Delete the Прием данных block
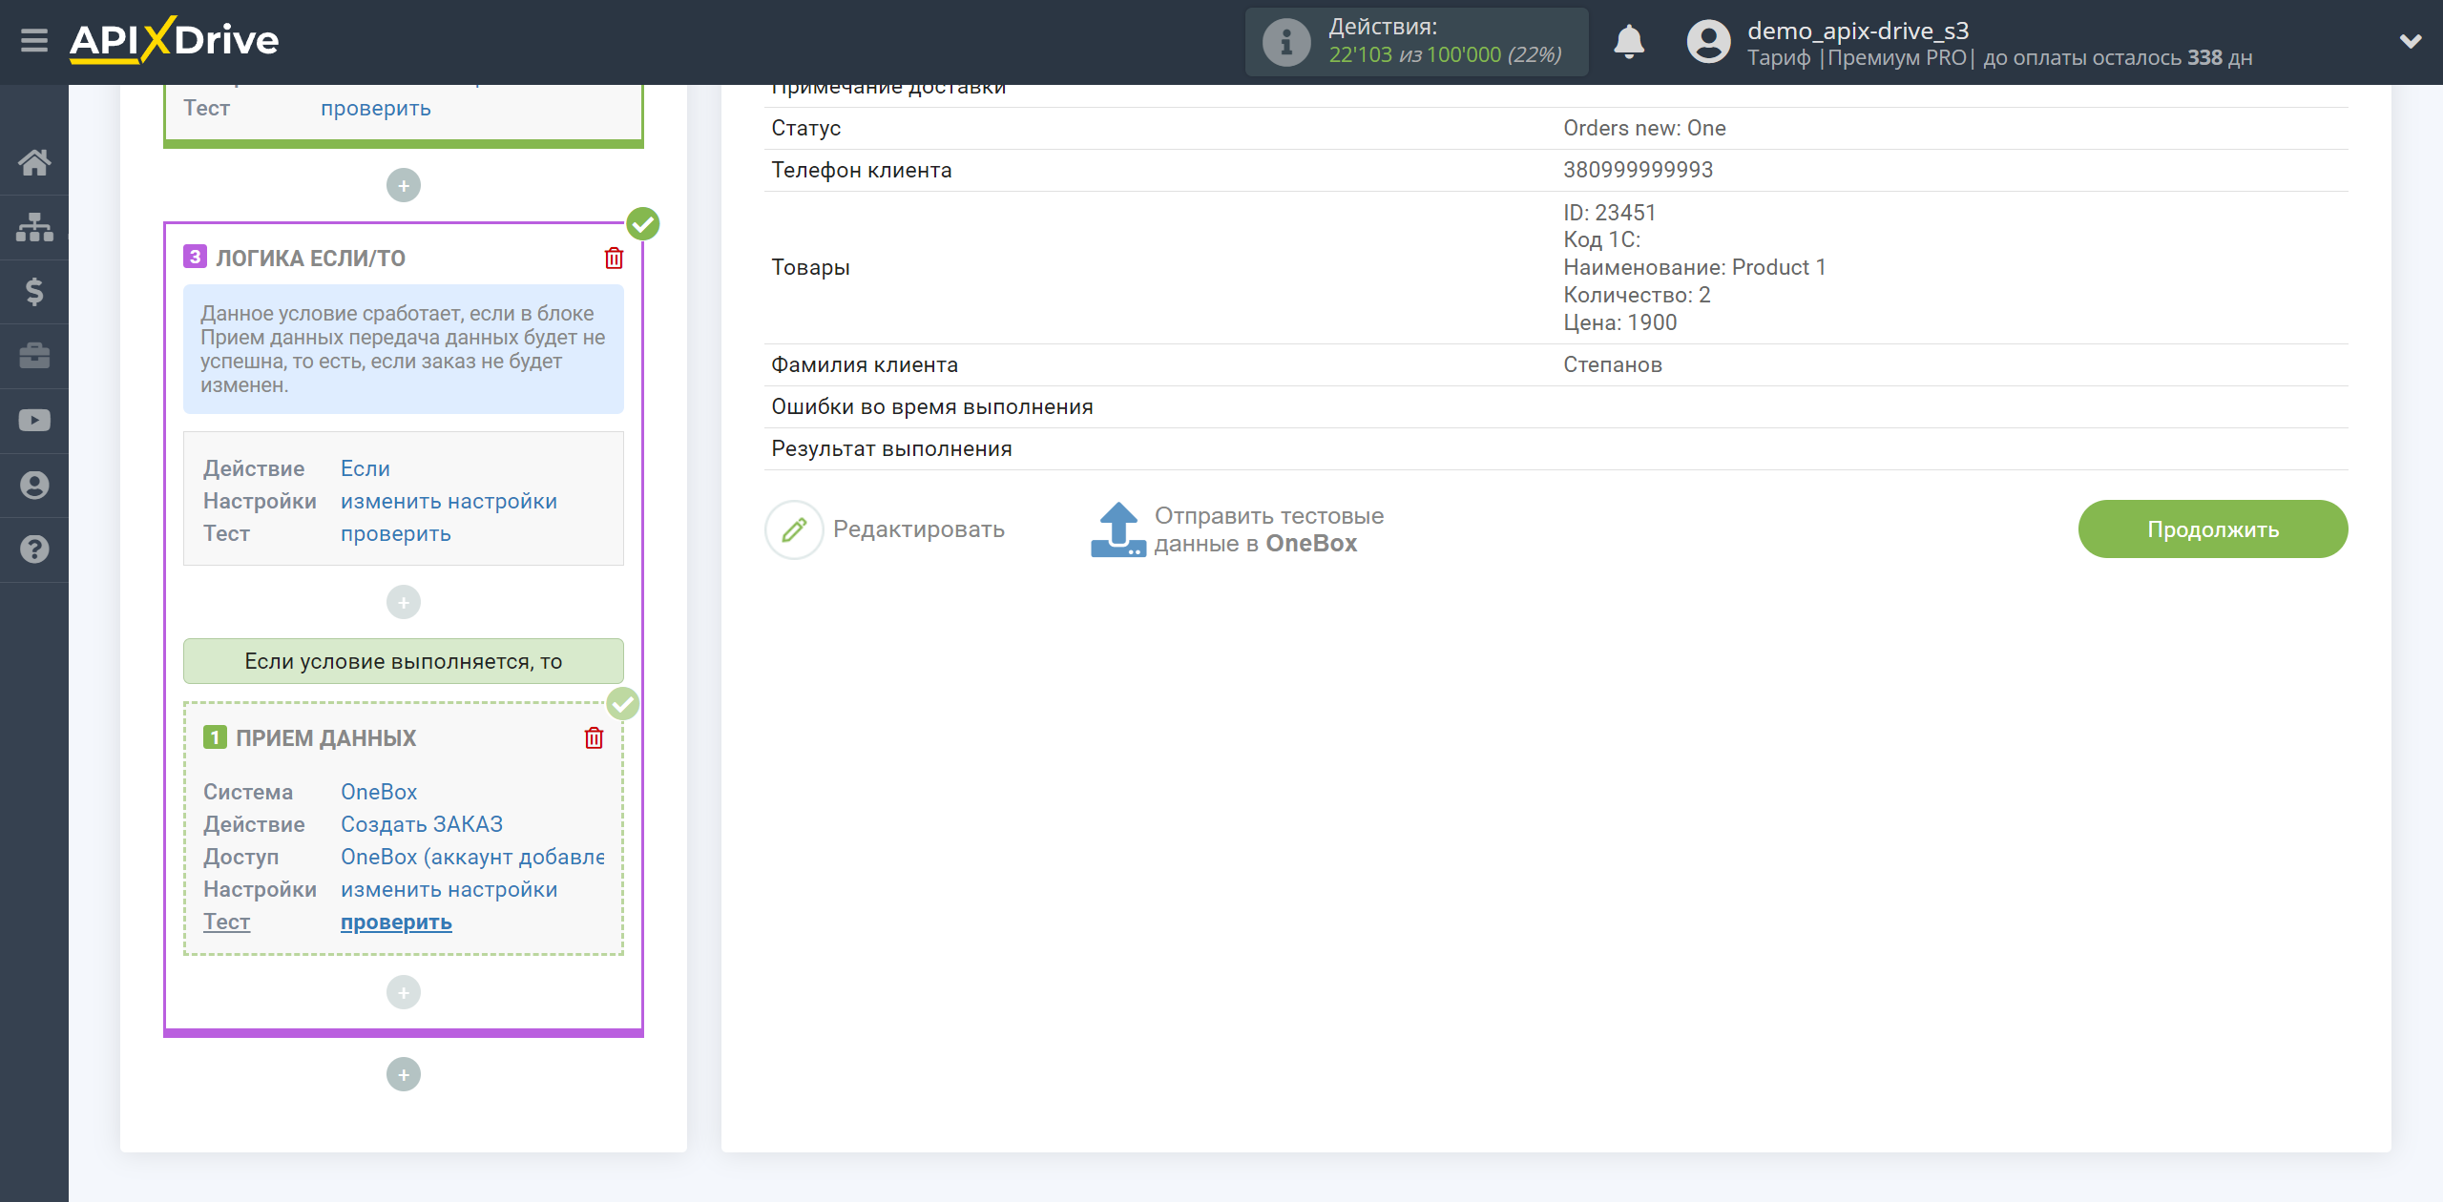Image resolution: width=2443 pixels, height=1202 pixels. pos(594,737)
